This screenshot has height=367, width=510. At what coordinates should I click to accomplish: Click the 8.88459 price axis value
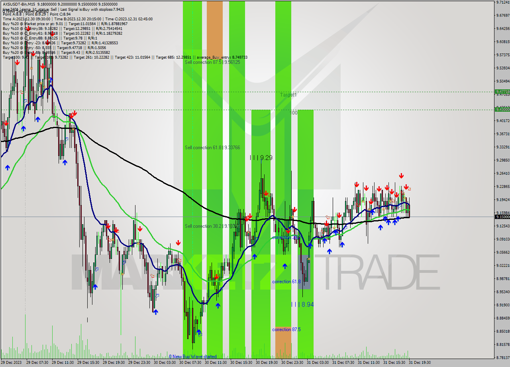click(x=502, y=318)
